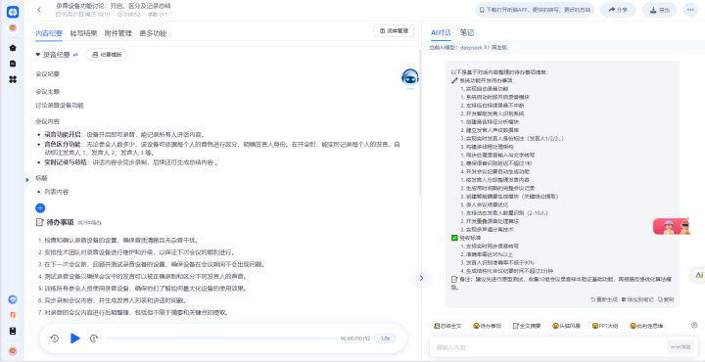Click the blue heart-badge icon in the lower sidebar
Viewport: 705px width, 362px height.
[x=13, y=299]
